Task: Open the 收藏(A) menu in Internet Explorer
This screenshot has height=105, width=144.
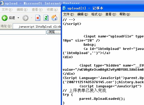Action: [x=52, y=10]
